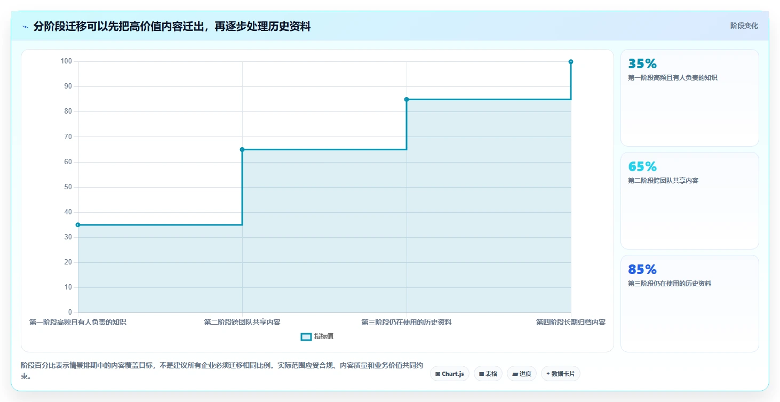The width and height of the screenshot is (780, 402).
Task: Click the chart data point at value 35
Action: tap(78, 225)
